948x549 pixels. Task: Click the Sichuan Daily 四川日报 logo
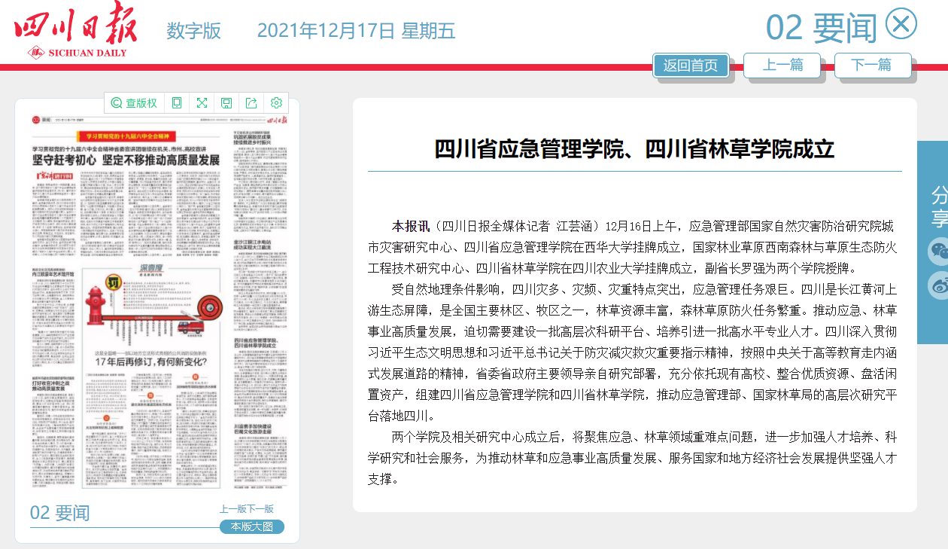[x=77, y=30]
